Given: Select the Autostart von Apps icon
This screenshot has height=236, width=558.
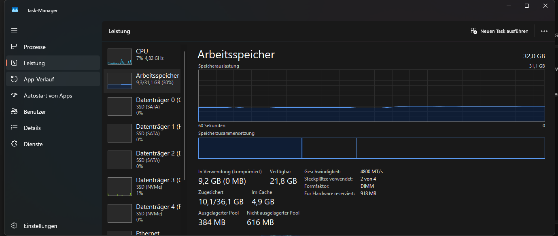Looking at the screenshot, I should (x=14, y=96).
